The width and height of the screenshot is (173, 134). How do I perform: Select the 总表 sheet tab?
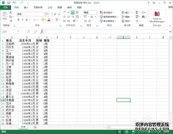[23, 127]
